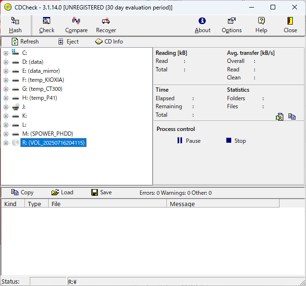Click the Close door icon in toolbar
Viewport: 306px width, 286px height.
[290, 21]
